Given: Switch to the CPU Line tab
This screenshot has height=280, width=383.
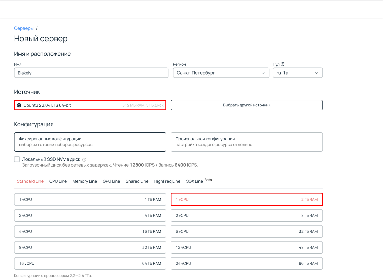Looking at the screenshot, I should click(58, 181).
